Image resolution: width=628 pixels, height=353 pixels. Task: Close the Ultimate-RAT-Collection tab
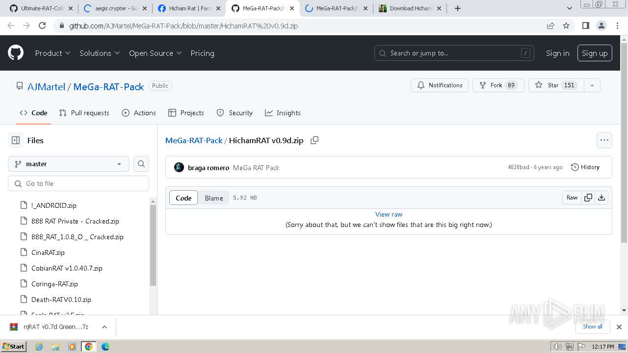tap(71, 8)
